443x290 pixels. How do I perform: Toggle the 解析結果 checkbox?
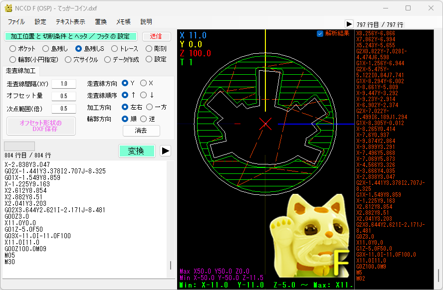click(320, 34)
